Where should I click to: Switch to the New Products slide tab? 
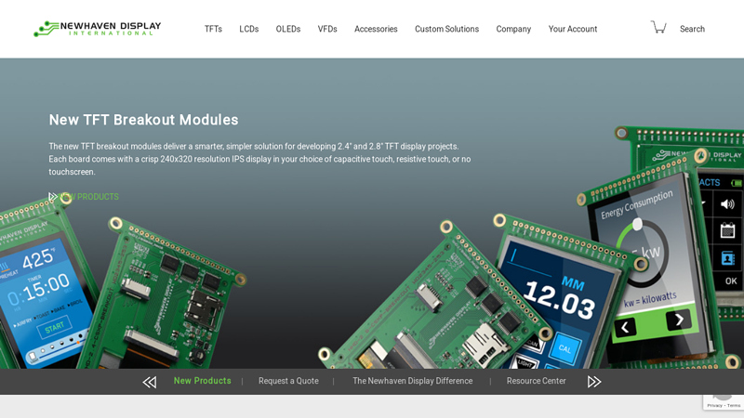pos(202,381)
